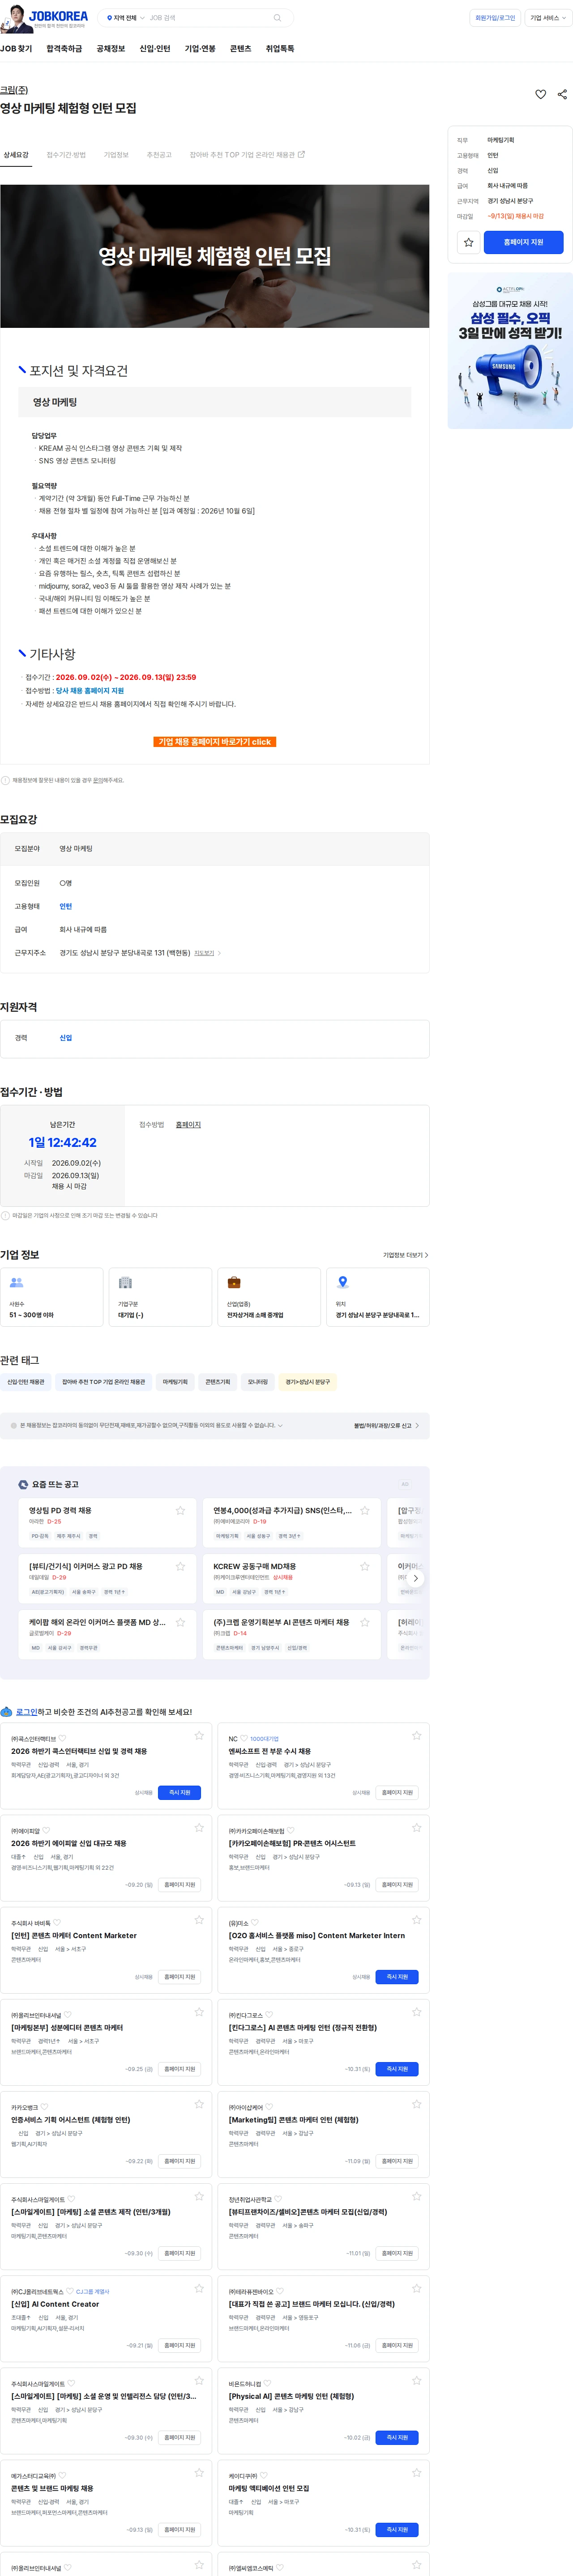
Task: Click the magnifier search icon in header
Action: (277, 18)
